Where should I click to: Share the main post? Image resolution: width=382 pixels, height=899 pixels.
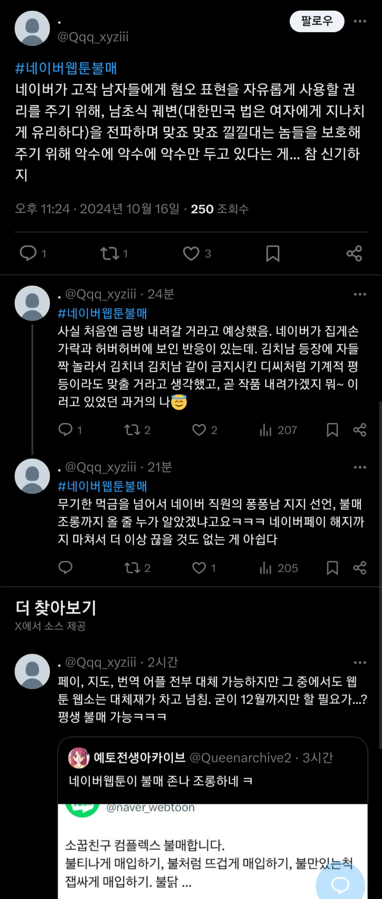(354, 254)
